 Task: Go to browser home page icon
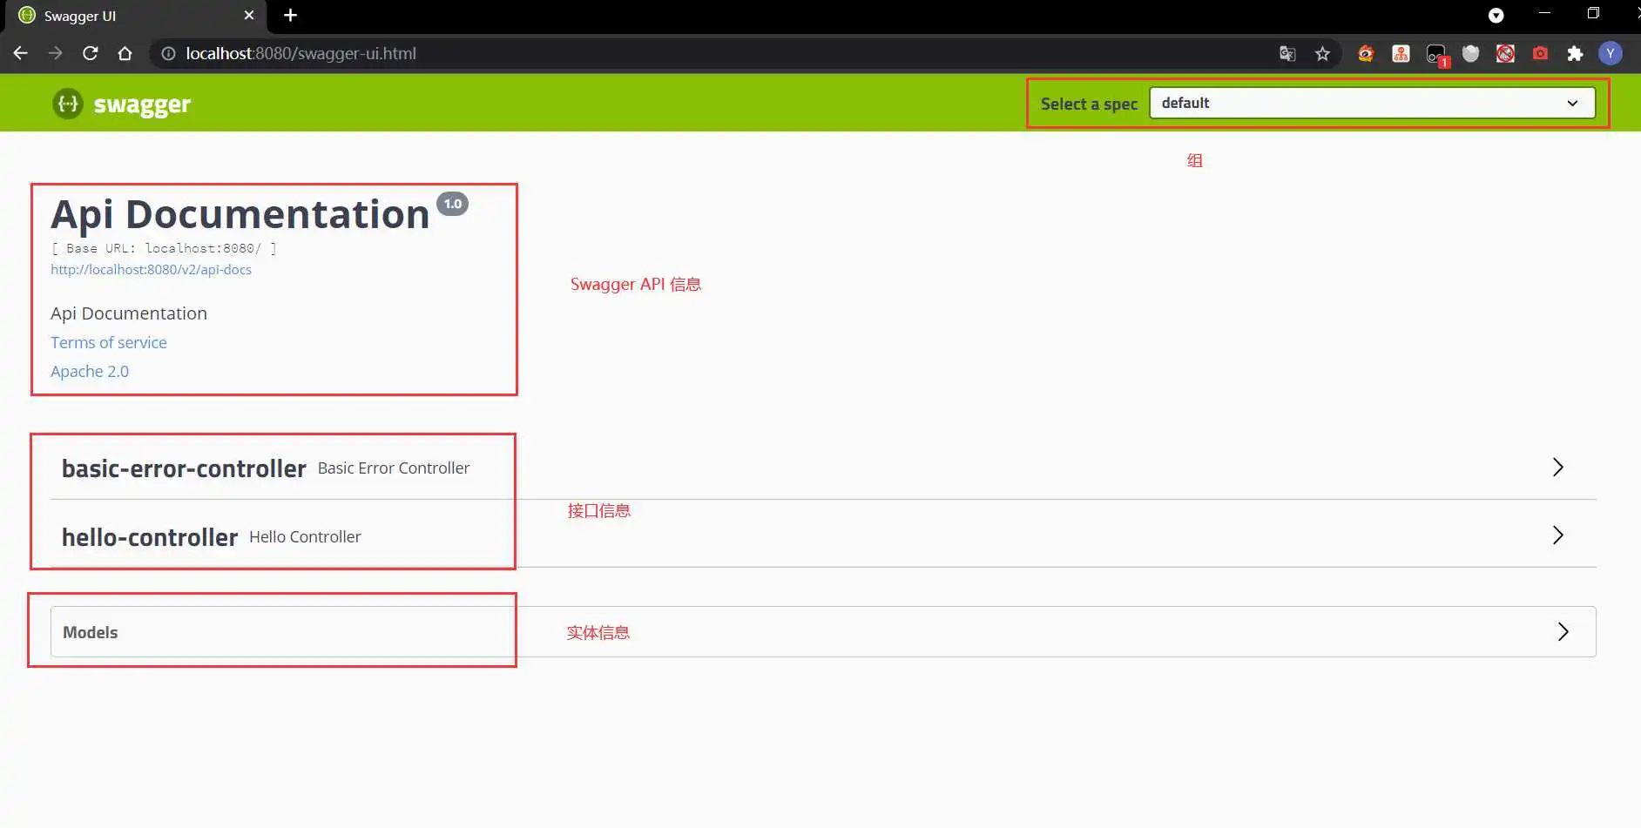(x=125, y=53)
